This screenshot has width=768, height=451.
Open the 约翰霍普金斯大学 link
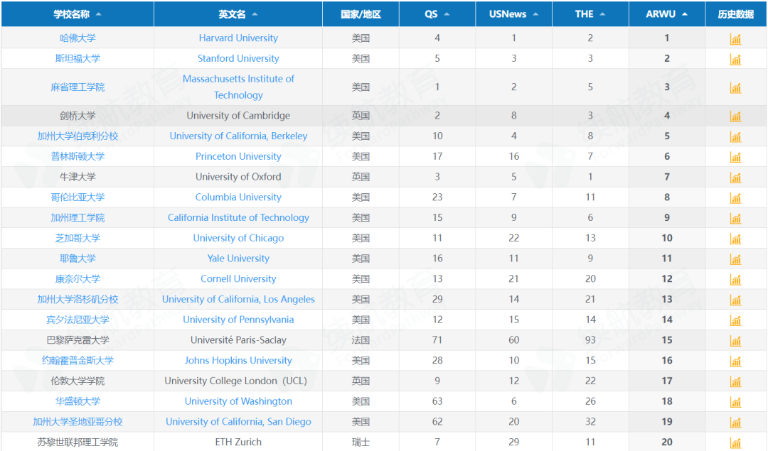click(78, 361)
